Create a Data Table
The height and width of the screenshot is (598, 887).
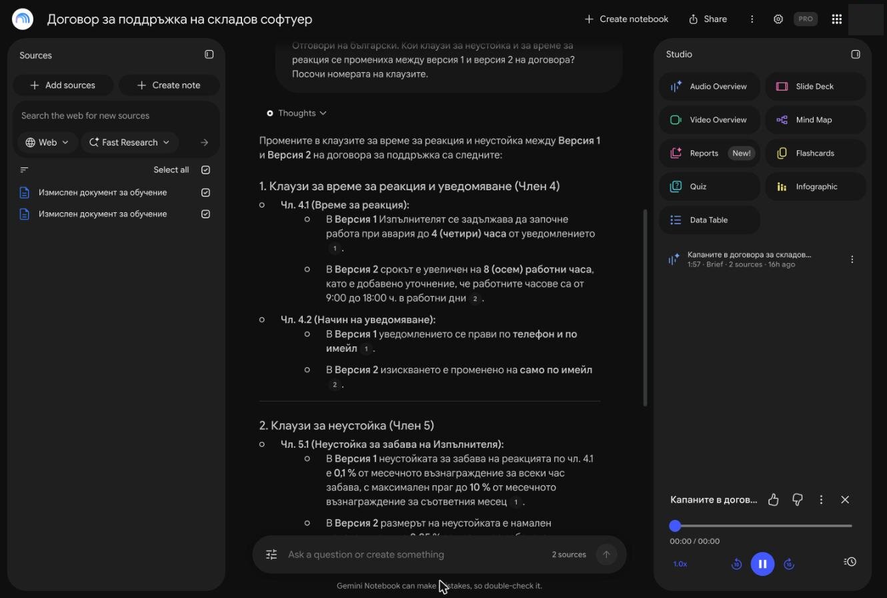[x=710, y=220]
